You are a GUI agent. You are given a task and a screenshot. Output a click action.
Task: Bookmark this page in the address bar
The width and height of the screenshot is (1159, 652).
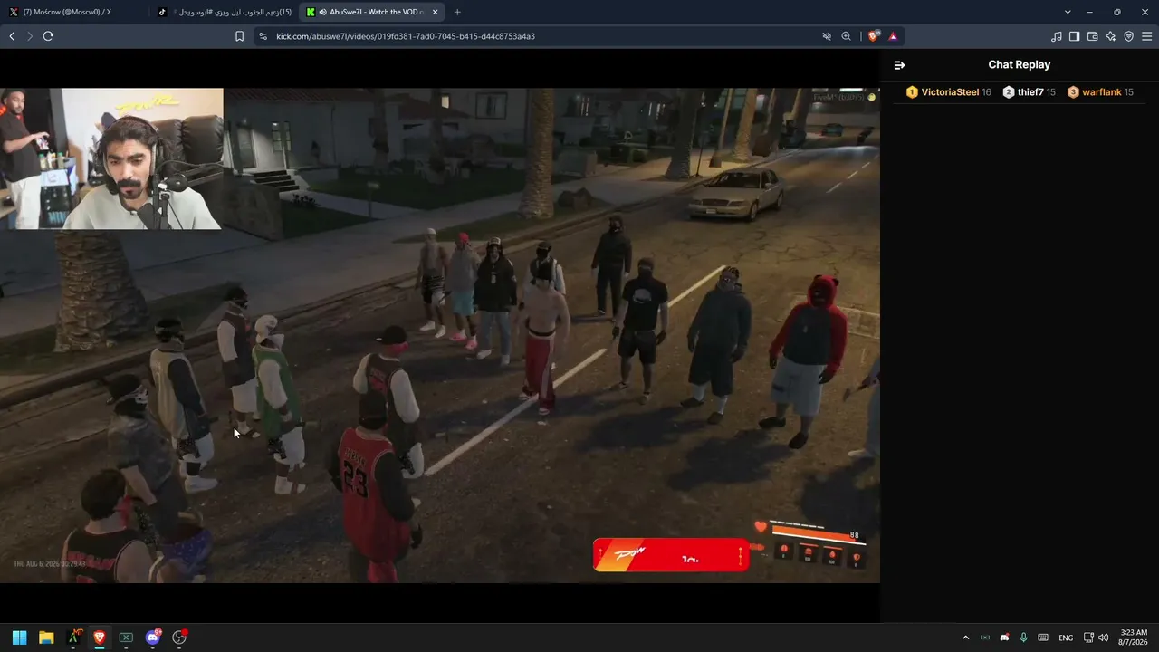coord(239,36)
